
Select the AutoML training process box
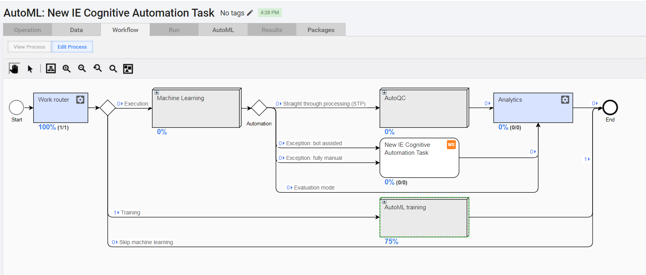click(x=424, y=217)
